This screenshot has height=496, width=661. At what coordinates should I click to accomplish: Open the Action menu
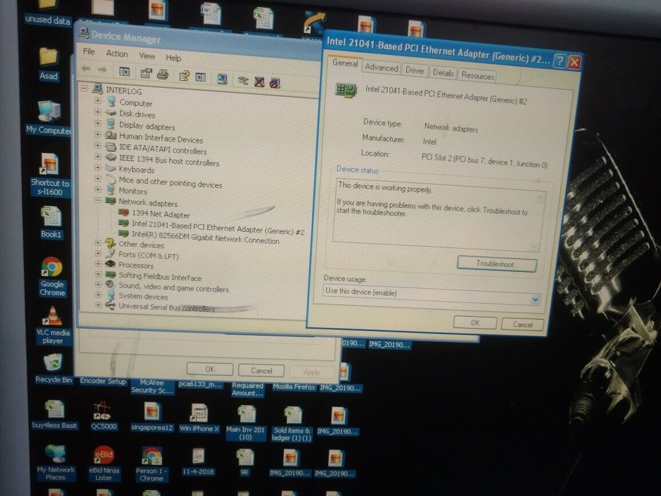click(117, 54)
